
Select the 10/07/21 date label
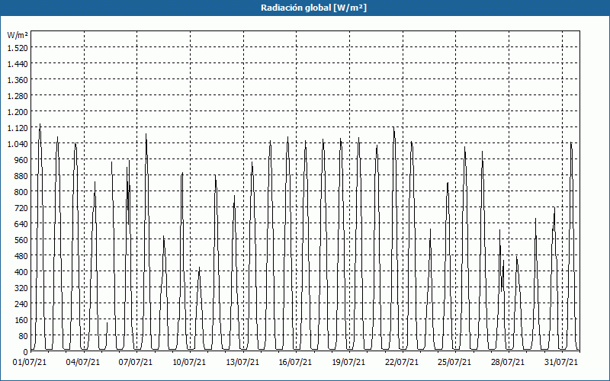pyautogui.click(x=189, y=362)
